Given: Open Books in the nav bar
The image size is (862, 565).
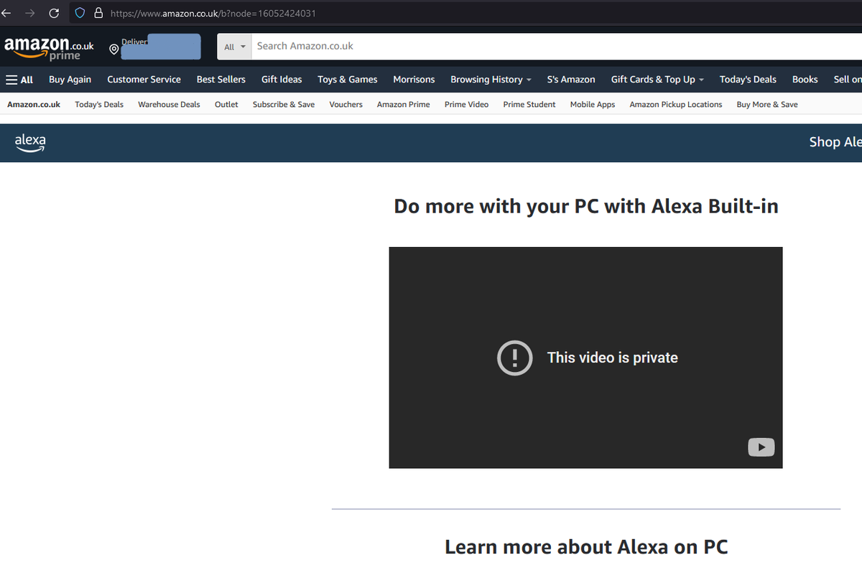Looking at the screenshot, I should point(805,80).
